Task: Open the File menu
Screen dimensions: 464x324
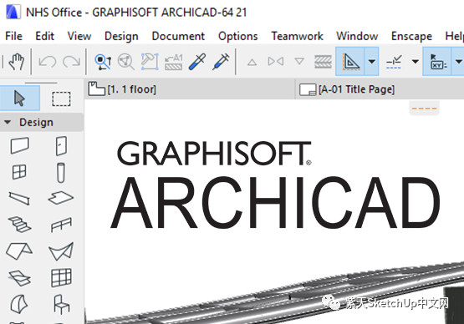Action: (x=13, y=36)
